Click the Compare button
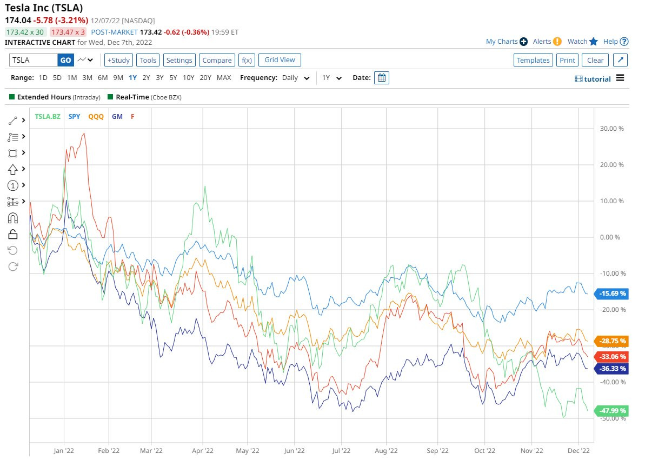The image size is (645, 460). pyautogui.click(x=217, y=60)
